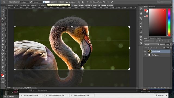
Task: Select the Spot Healing Brush tool
Action: click(3, 28)
